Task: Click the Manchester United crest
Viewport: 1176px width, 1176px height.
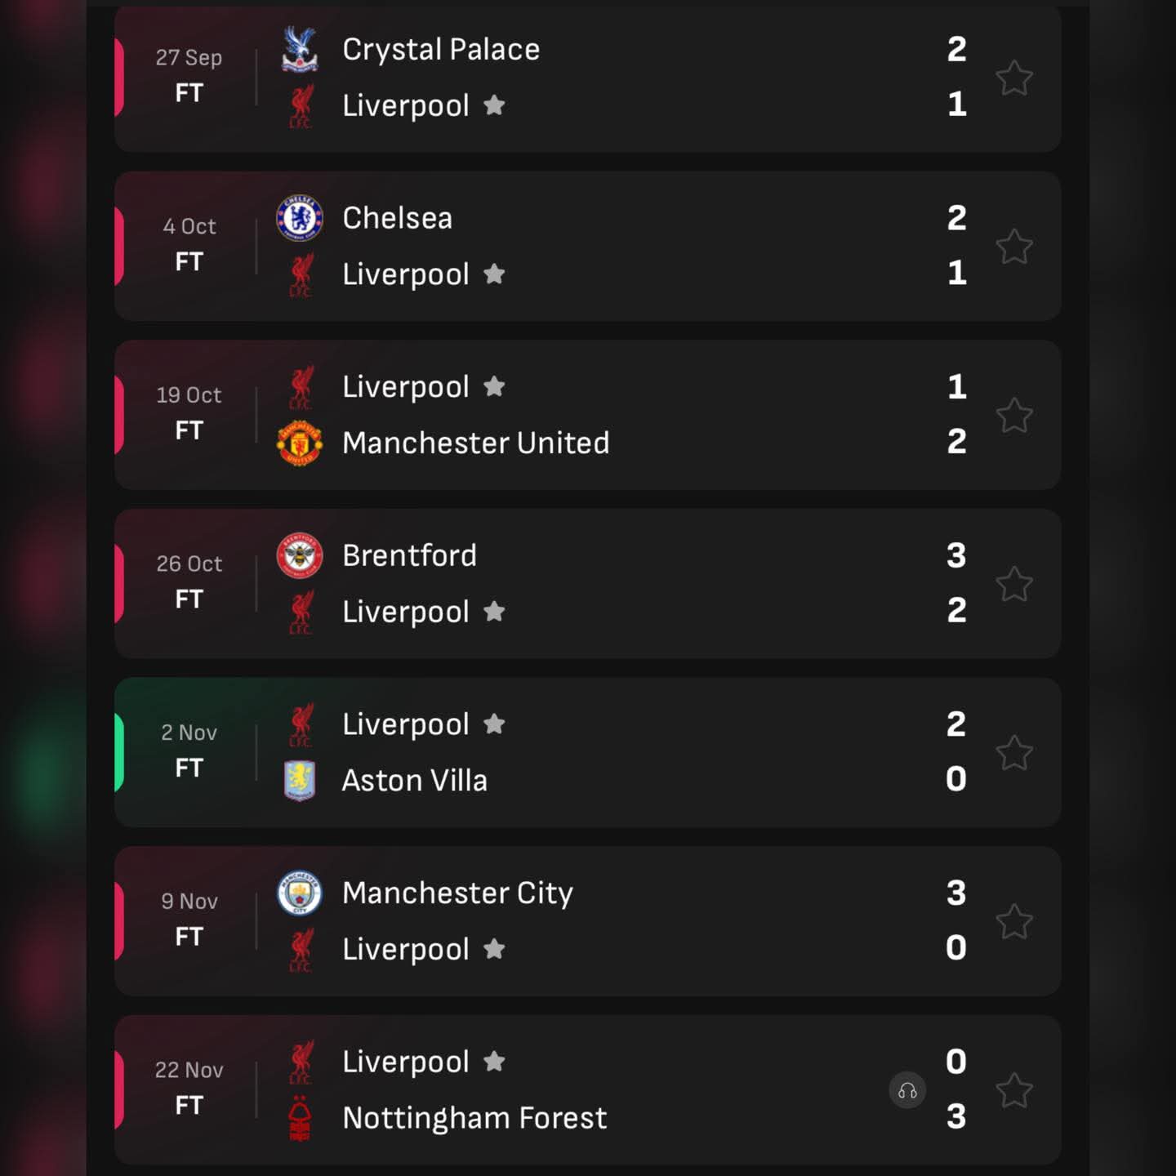Action: tap(300, 443)
